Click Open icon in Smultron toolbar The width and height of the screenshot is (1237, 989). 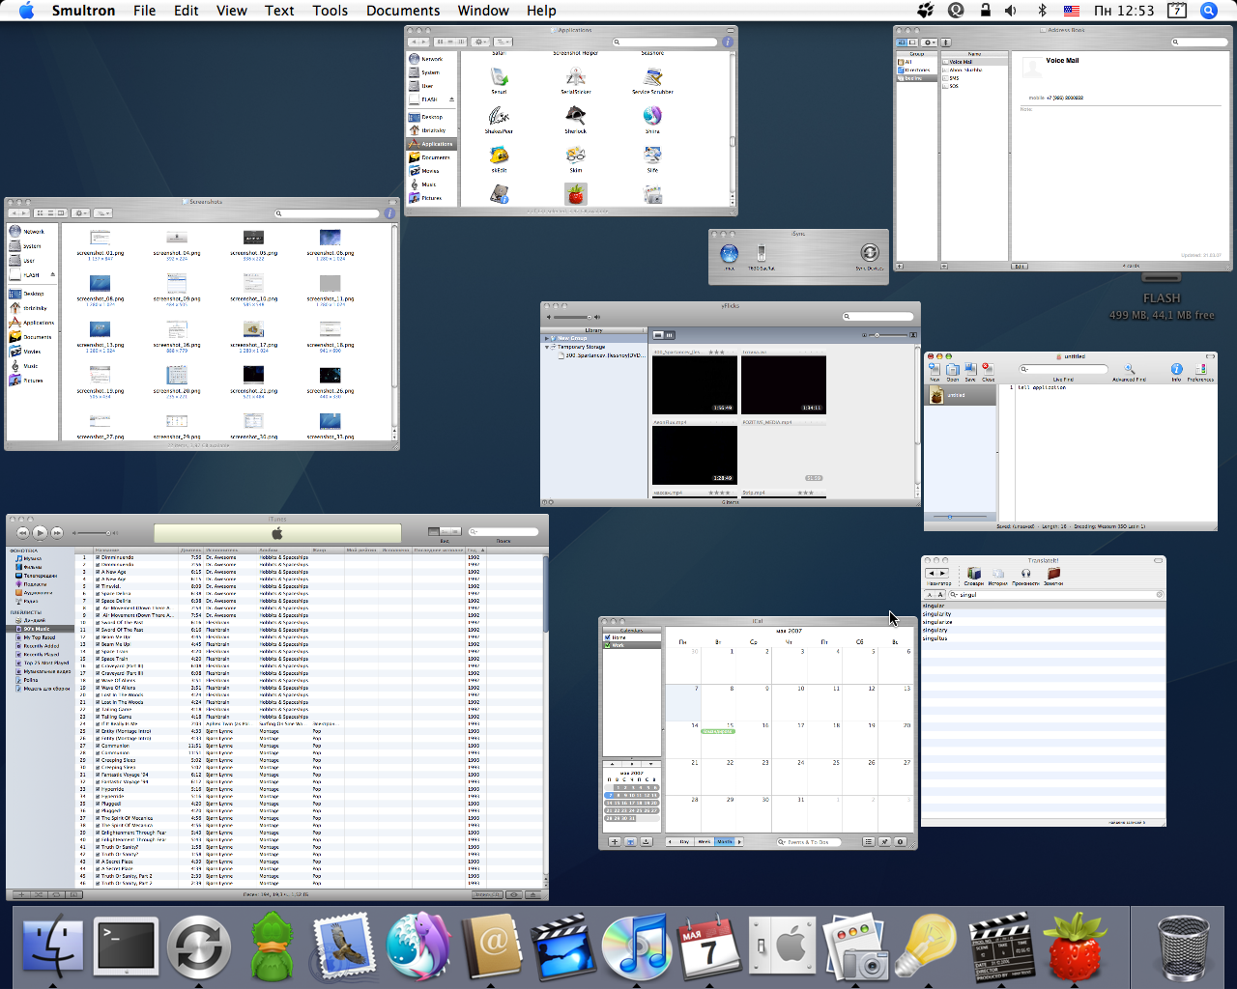tap(952, 371)
